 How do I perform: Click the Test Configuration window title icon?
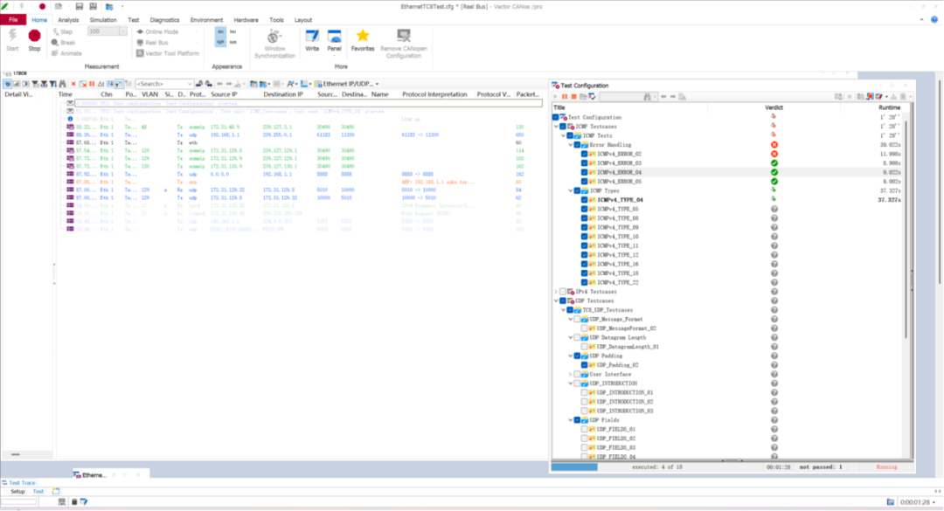tap(556, 86)
